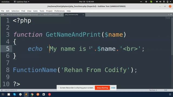This screenshot has height=97, width=173.
Task: Click the three-dots tray indicator
Action: pos(141,2)
